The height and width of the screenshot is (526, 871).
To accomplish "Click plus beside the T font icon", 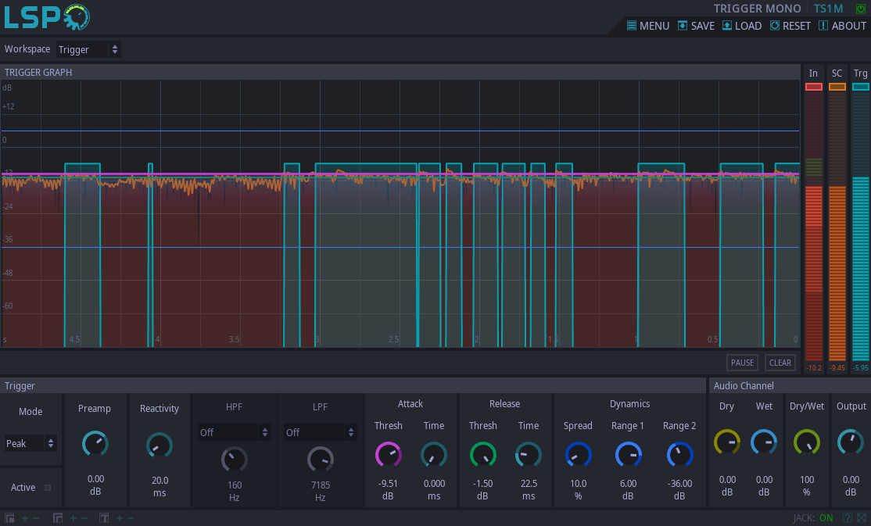I will tap(120, 518).
